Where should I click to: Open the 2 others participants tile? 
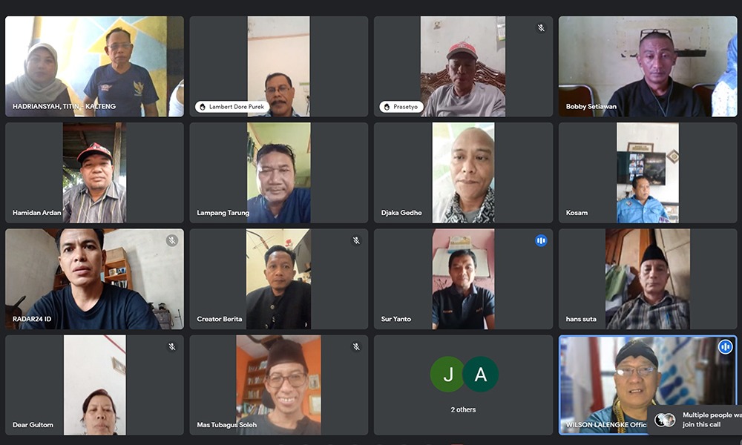tap(463, 385)
